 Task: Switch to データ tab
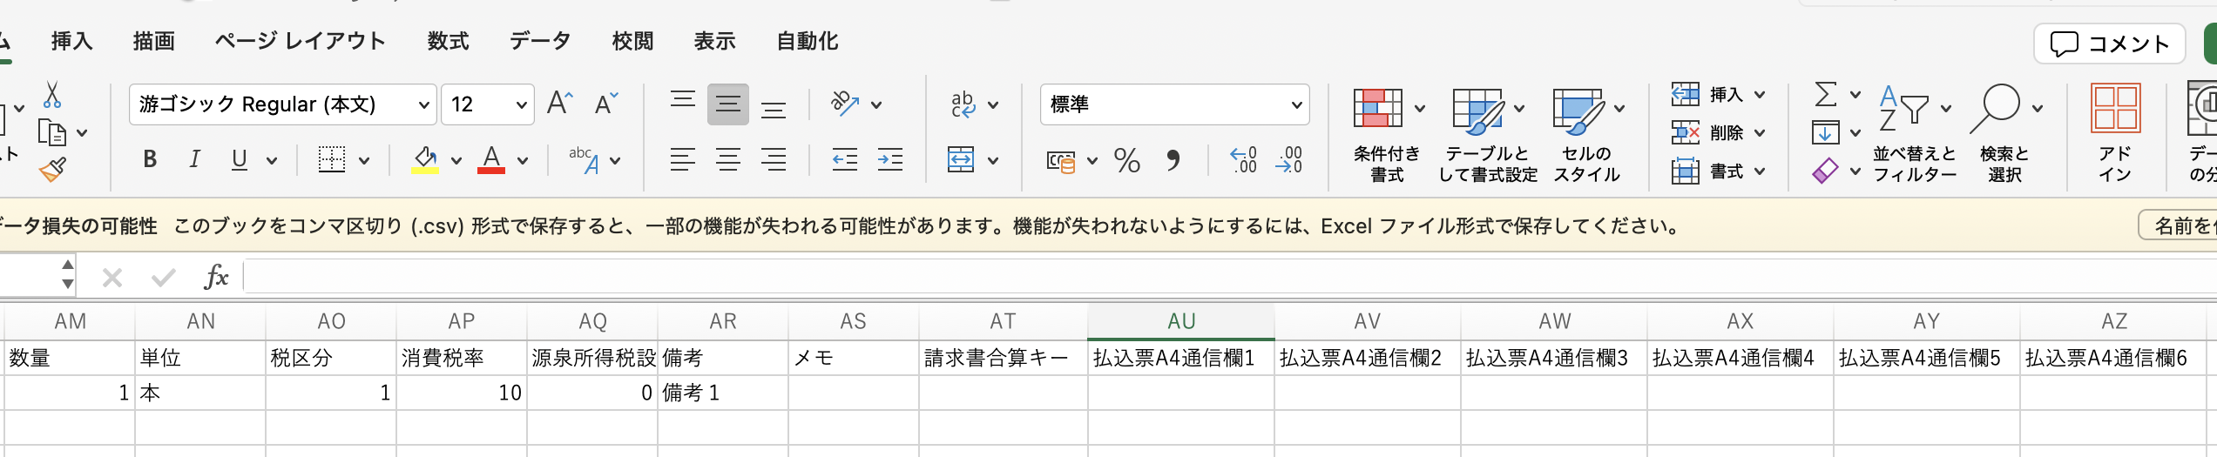click(x=540, y=41)
